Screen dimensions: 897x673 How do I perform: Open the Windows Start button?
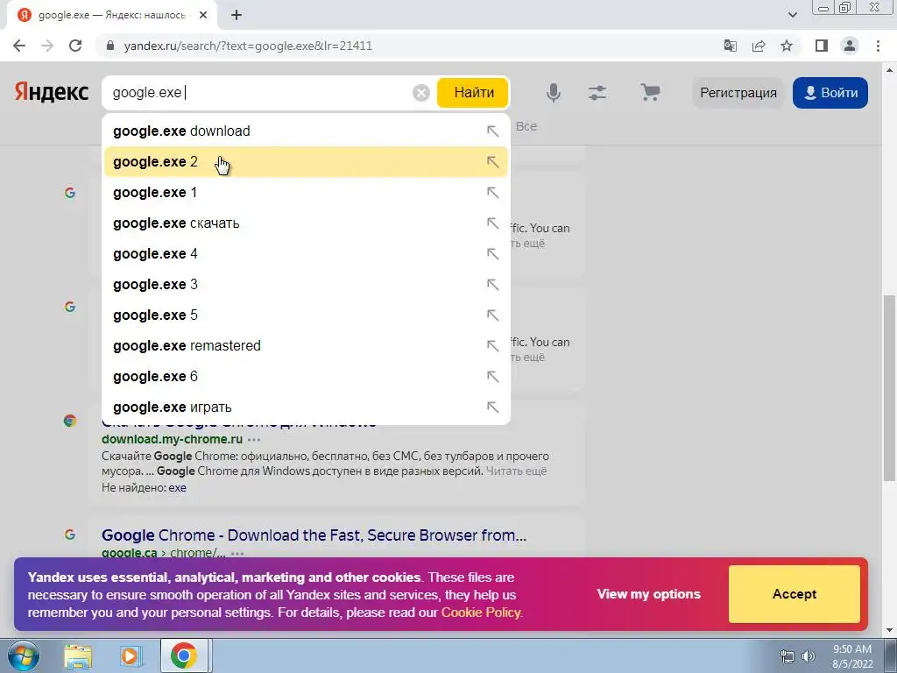24,655
